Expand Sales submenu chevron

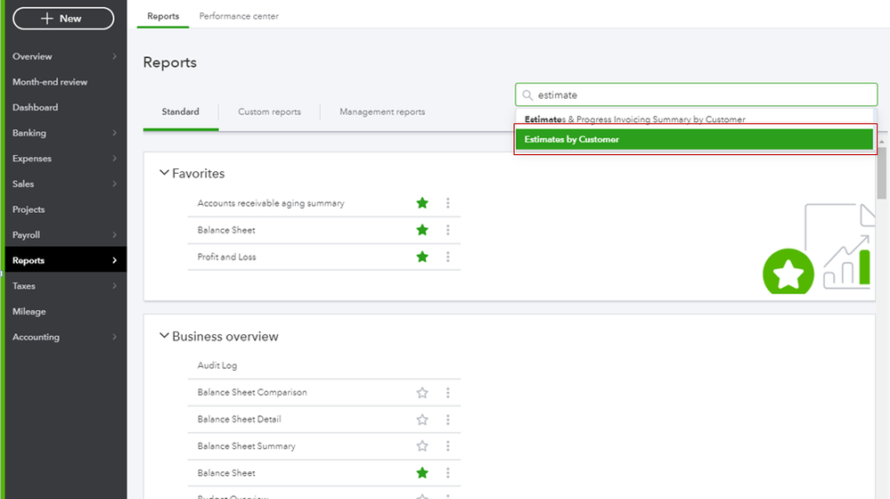click(114, 184)
